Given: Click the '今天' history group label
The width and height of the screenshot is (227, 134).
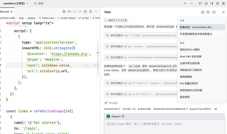Looking at the screenshot, I should pos(182,21).
